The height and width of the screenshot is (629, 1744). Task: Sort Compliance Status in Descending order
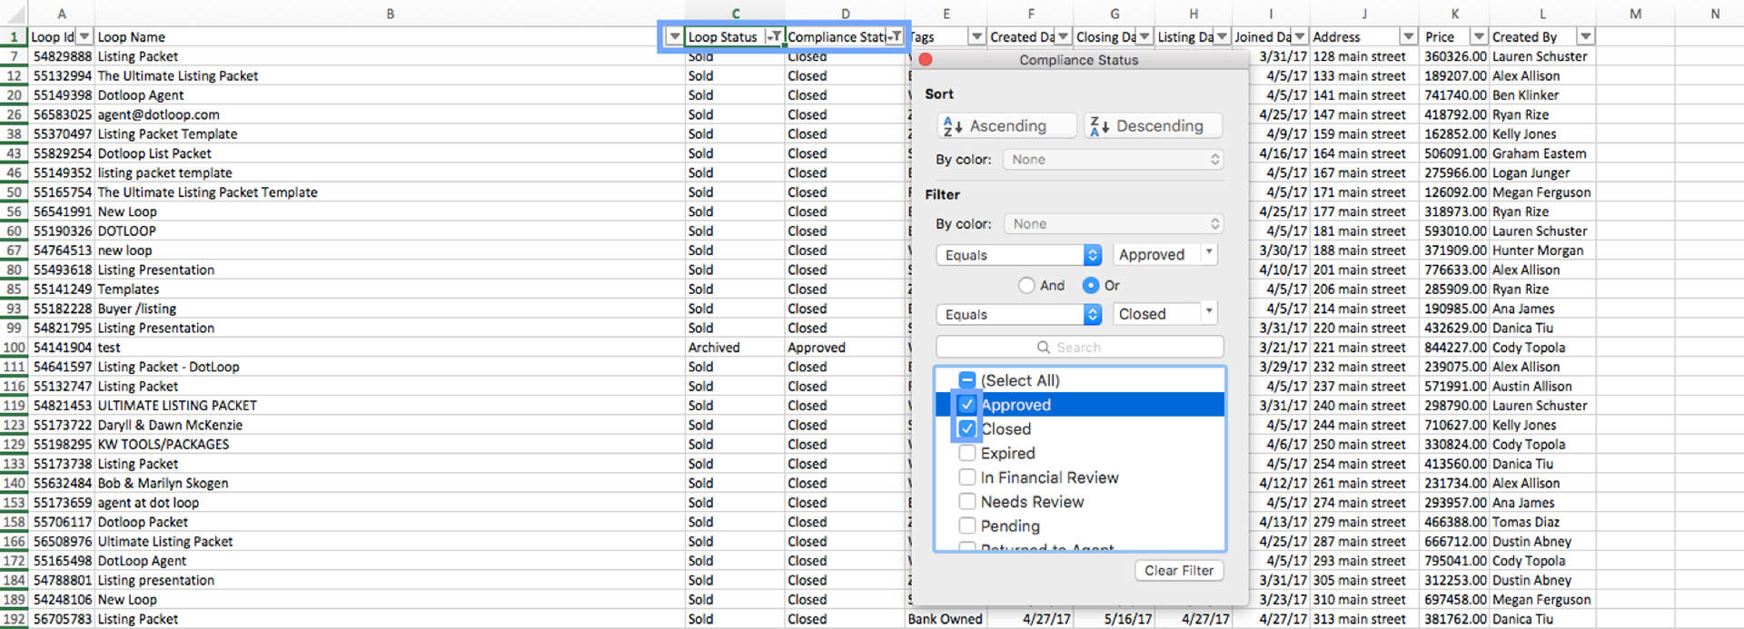click(1153, 126)
